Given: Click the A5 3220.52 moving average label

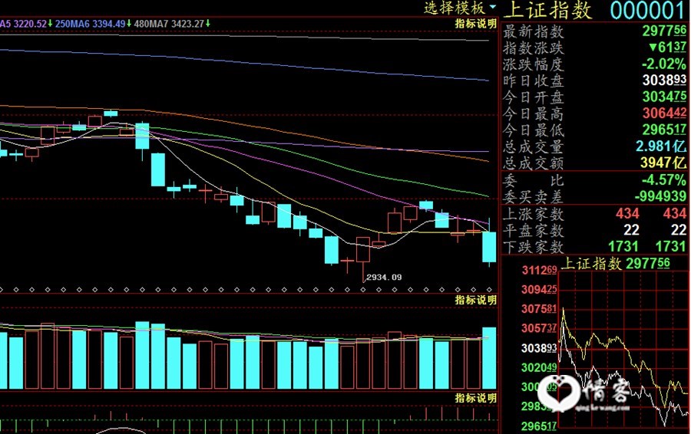Looking at the screenshot, I should 23,24.
